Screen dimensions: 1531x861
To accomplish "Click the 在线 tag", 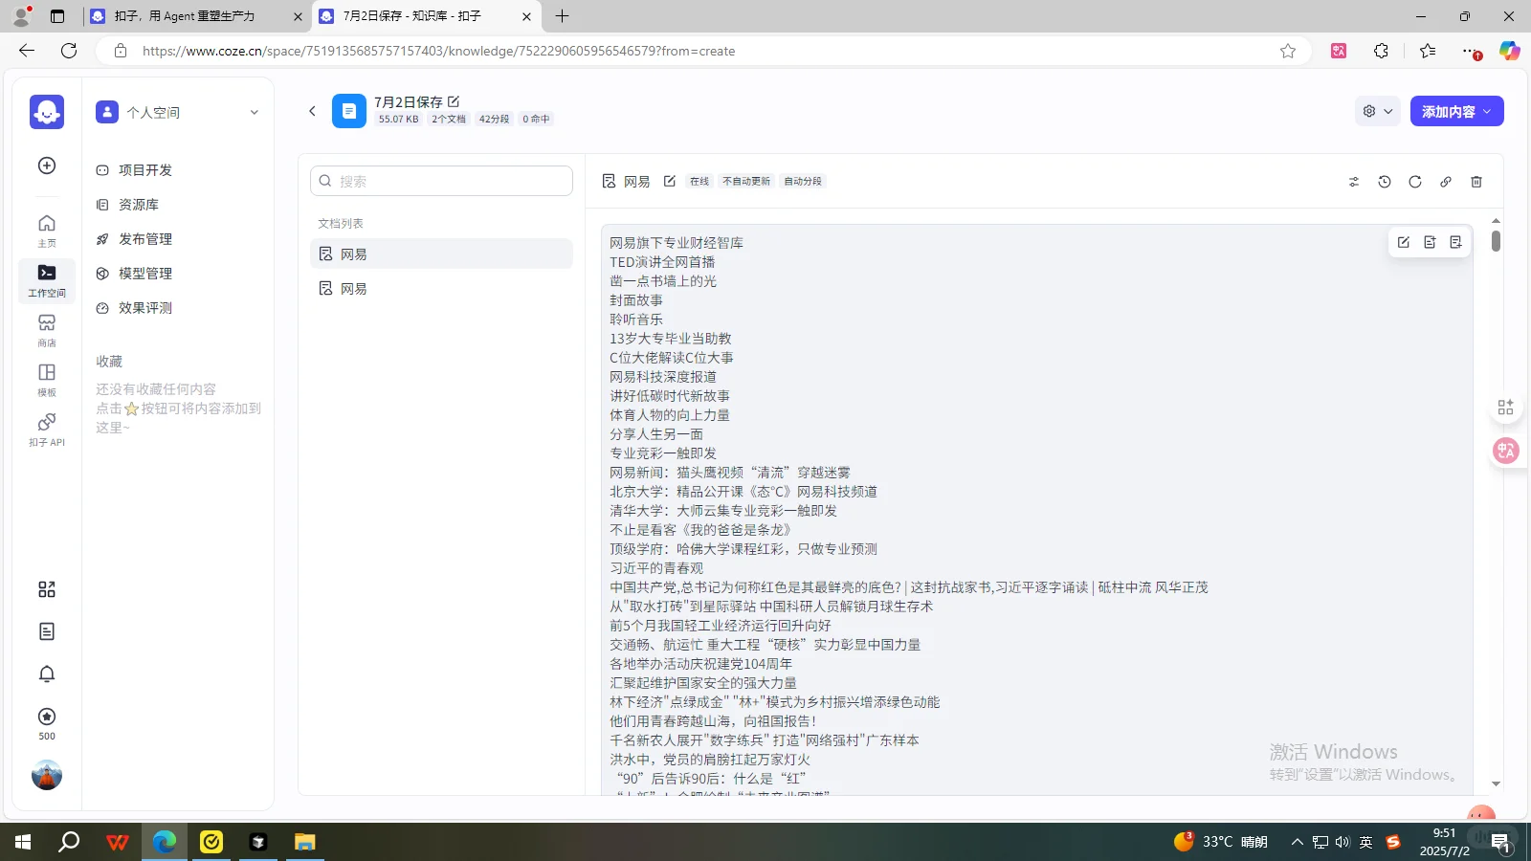I will [699, 181].
